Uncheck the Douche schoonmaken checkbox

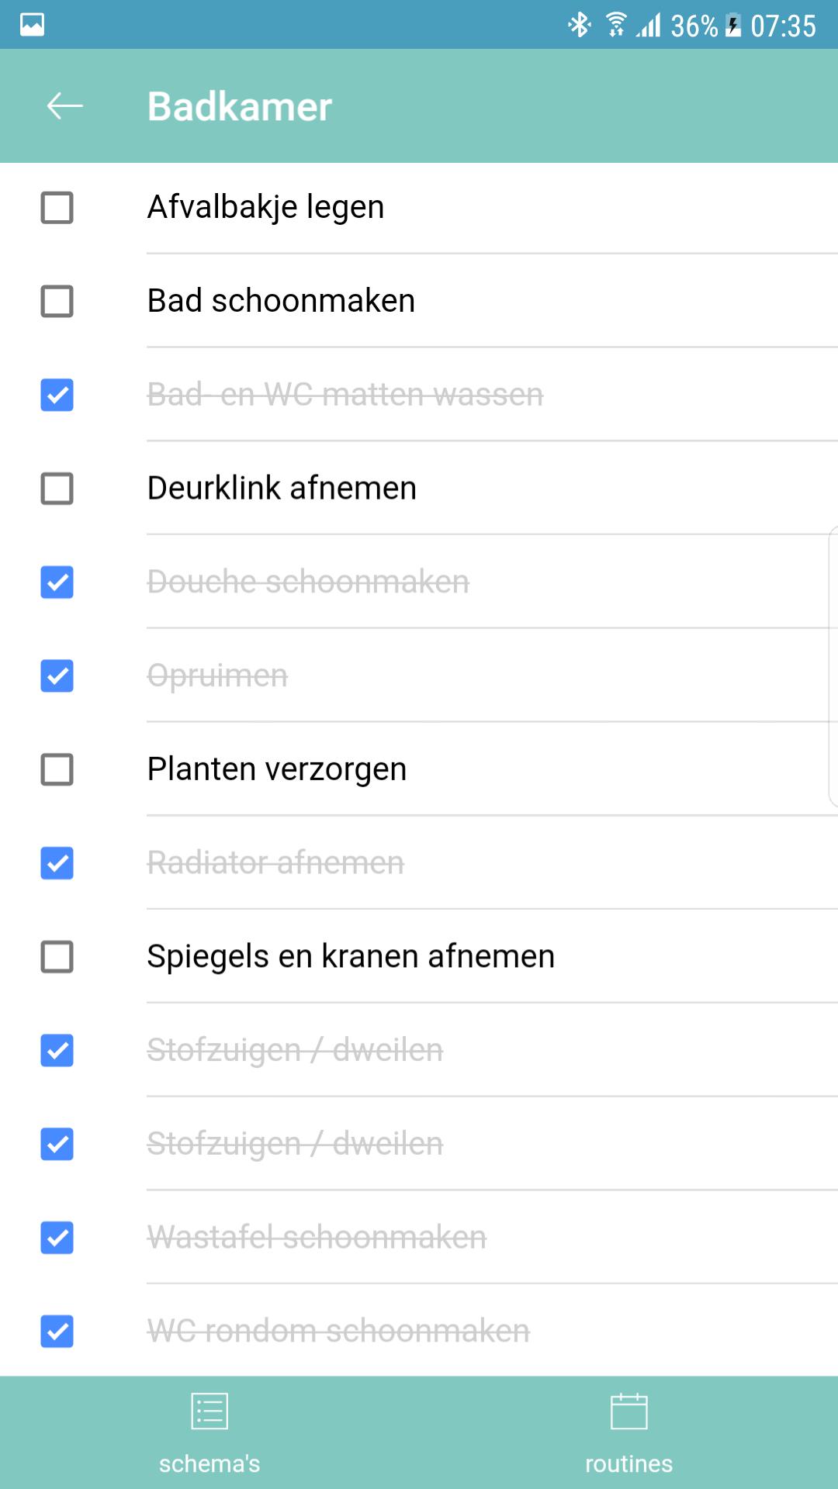click(57, 582)
